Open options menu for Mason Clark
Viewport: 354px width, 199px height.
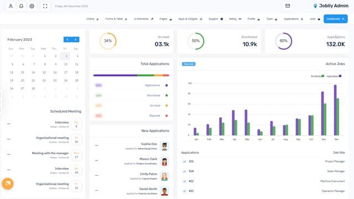[x=97, y=160]
